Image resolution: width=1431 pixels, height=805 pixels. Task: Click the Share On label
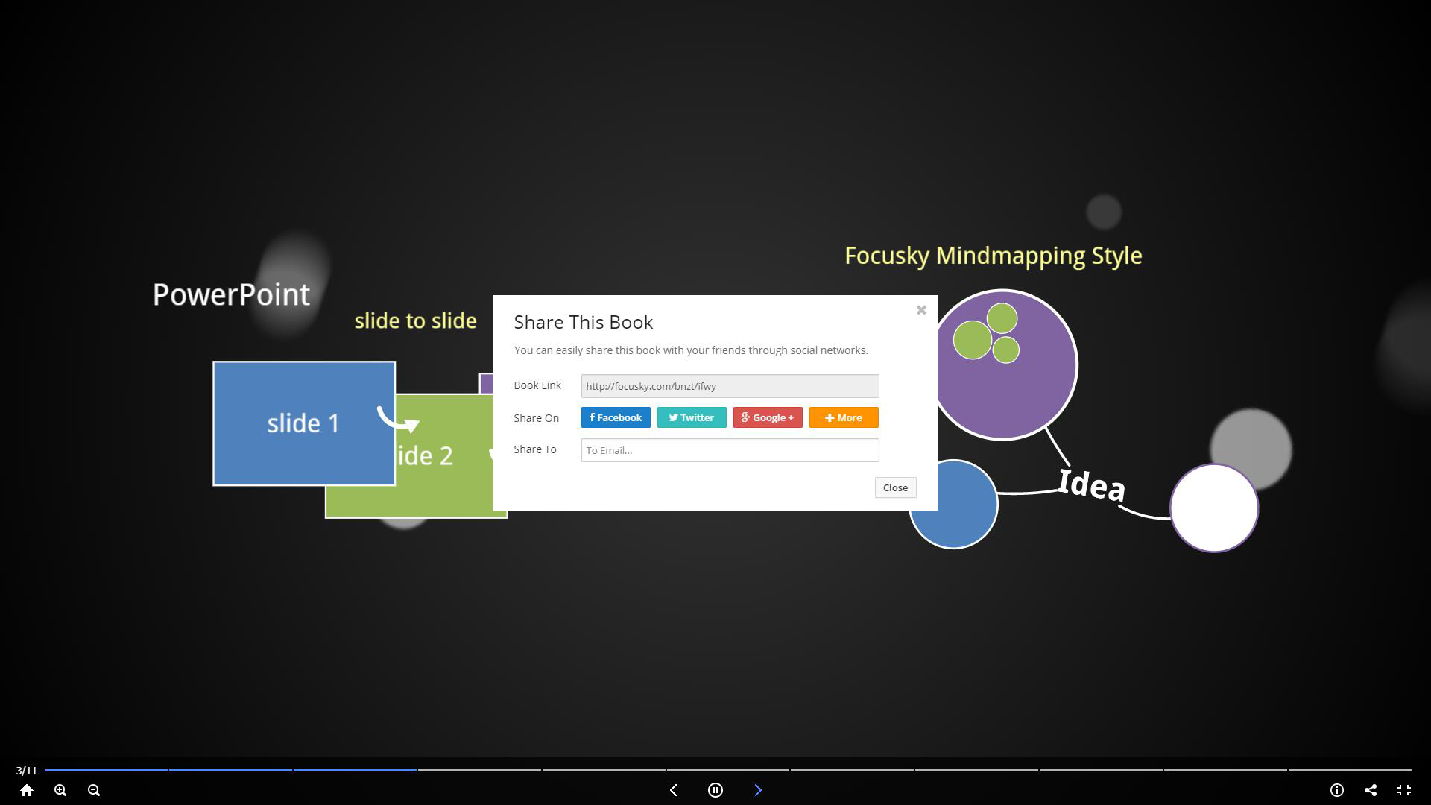[536, 418]
